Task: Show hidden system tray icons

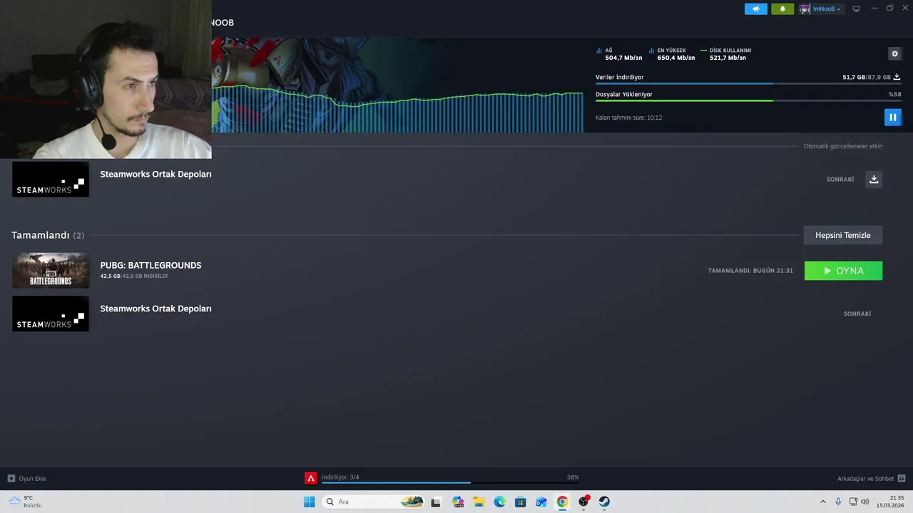Action: (x=822, y=502)
